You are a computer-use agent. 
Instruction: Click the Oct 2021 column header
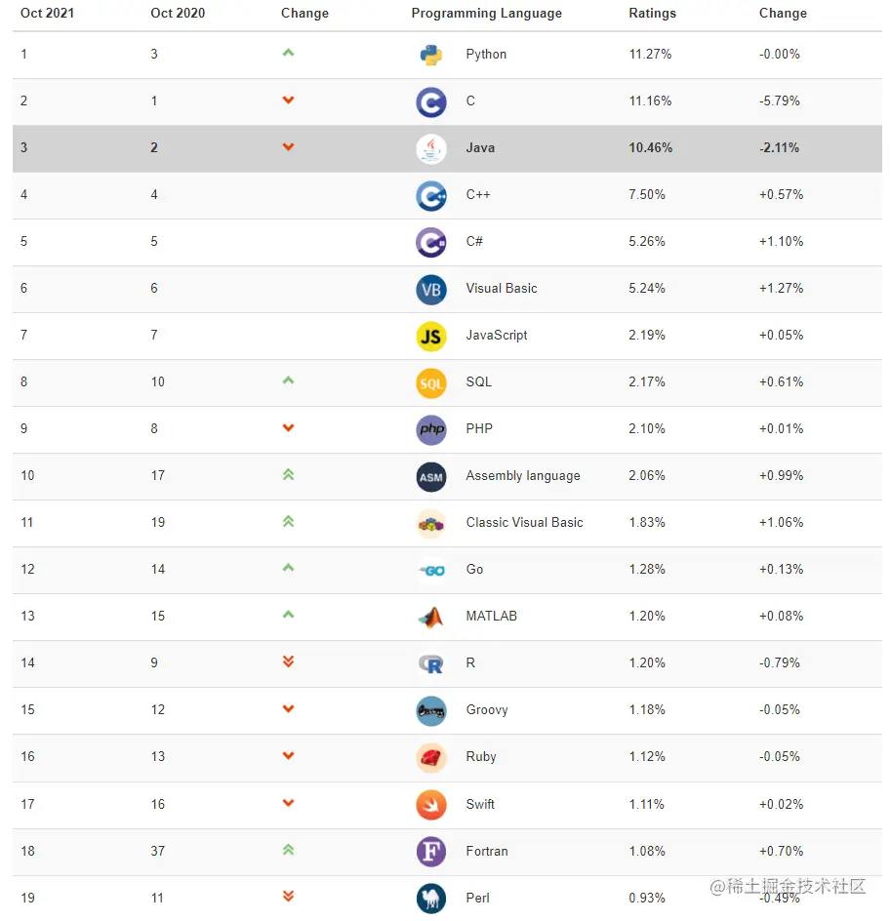pos(47,13)
